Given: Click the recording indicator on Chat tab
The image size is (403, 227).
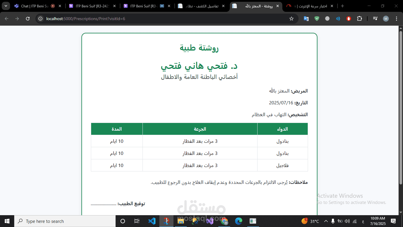Looking at the screenshot, I should 53,6.
